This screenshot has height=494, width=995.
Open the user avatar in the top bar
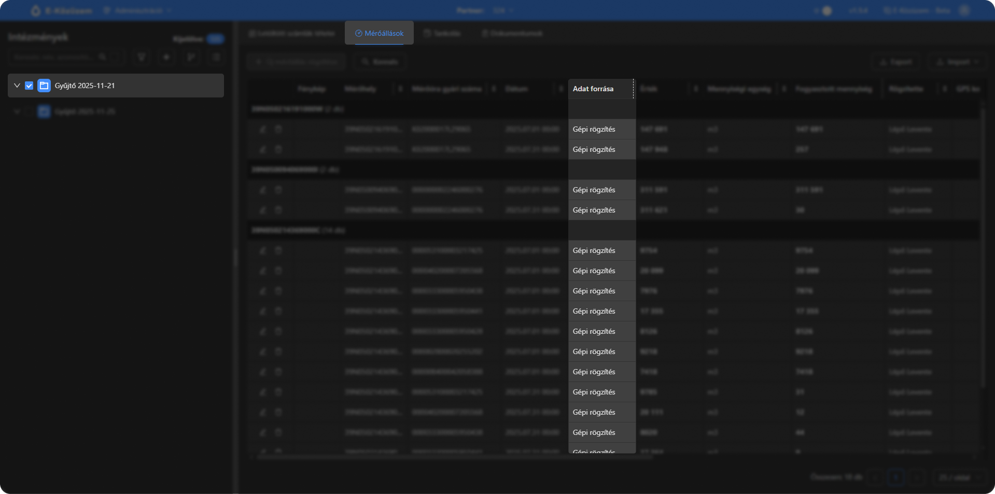point(964,10)
